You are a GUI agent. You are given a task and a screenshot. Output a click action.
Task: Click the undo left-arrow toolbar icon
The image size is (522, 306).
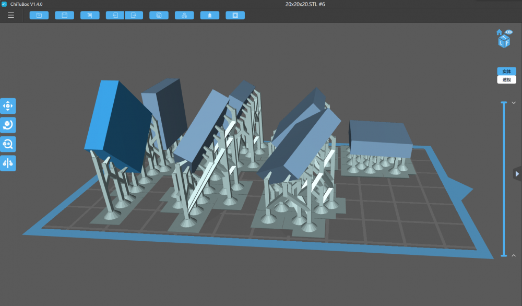115,15
